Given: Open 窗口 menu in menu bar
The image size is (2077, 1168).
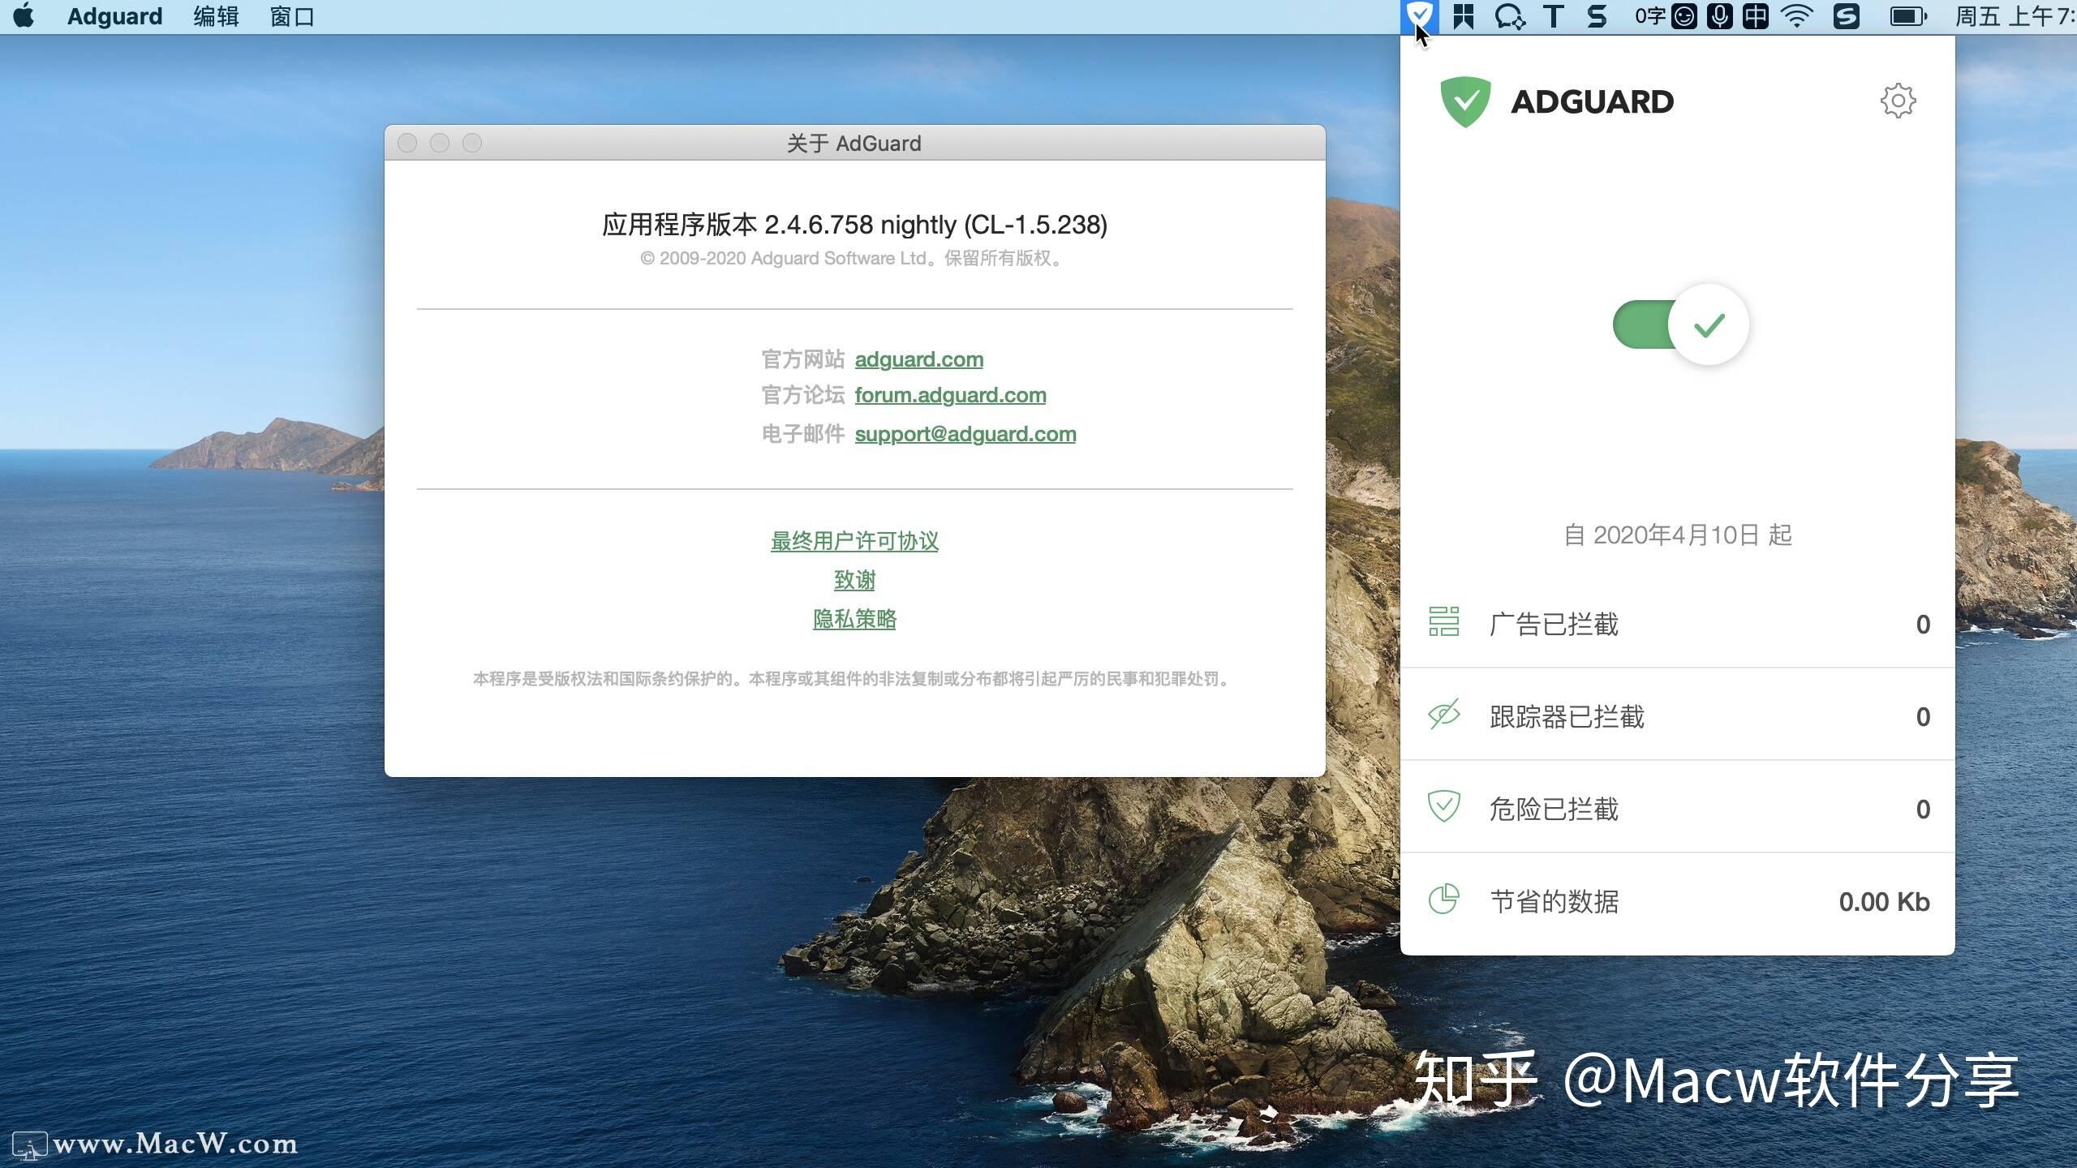Looking at the screenshot, I should [292, 16].
